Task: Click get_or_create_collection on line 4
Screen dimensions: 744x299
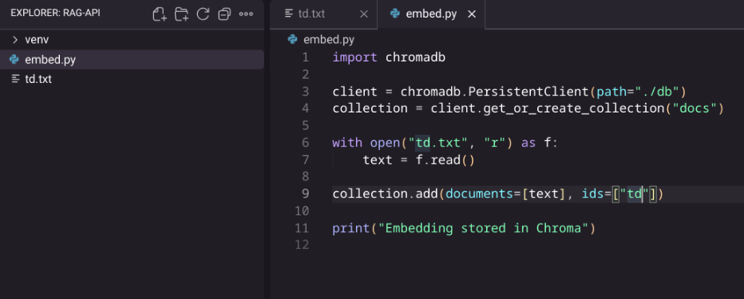Action: click(x=574, y=109)
